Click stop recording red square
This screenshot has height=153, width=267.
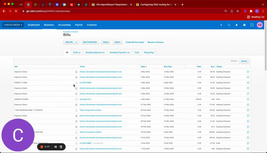(42, 147)
